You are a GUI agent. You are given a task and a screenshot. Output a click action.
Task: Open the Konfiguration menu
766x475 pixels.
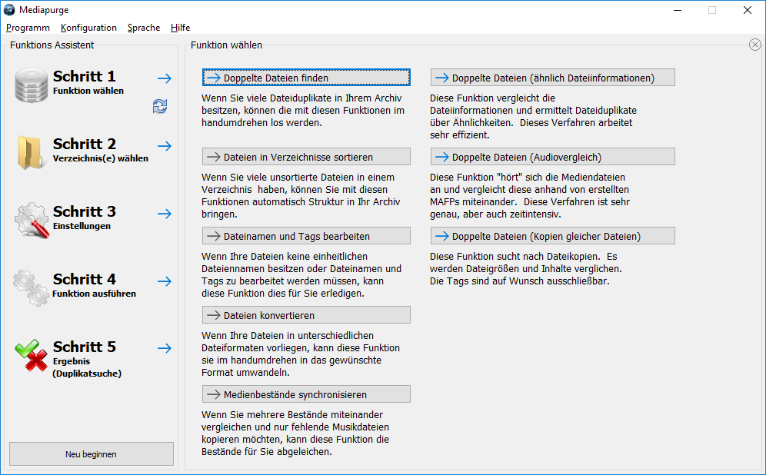pyautogui.click(x=88, y=27)
